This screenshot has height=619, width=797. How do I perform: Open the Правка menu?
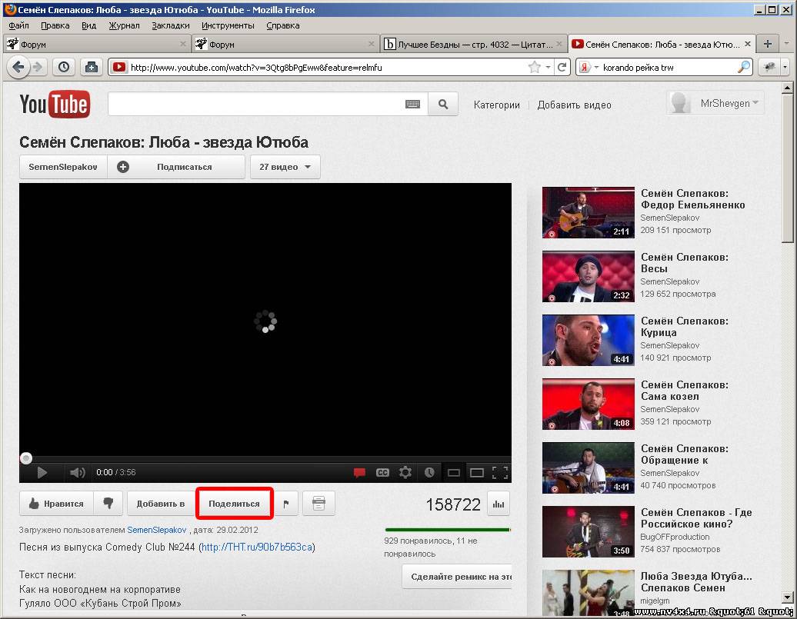point(55,25)
